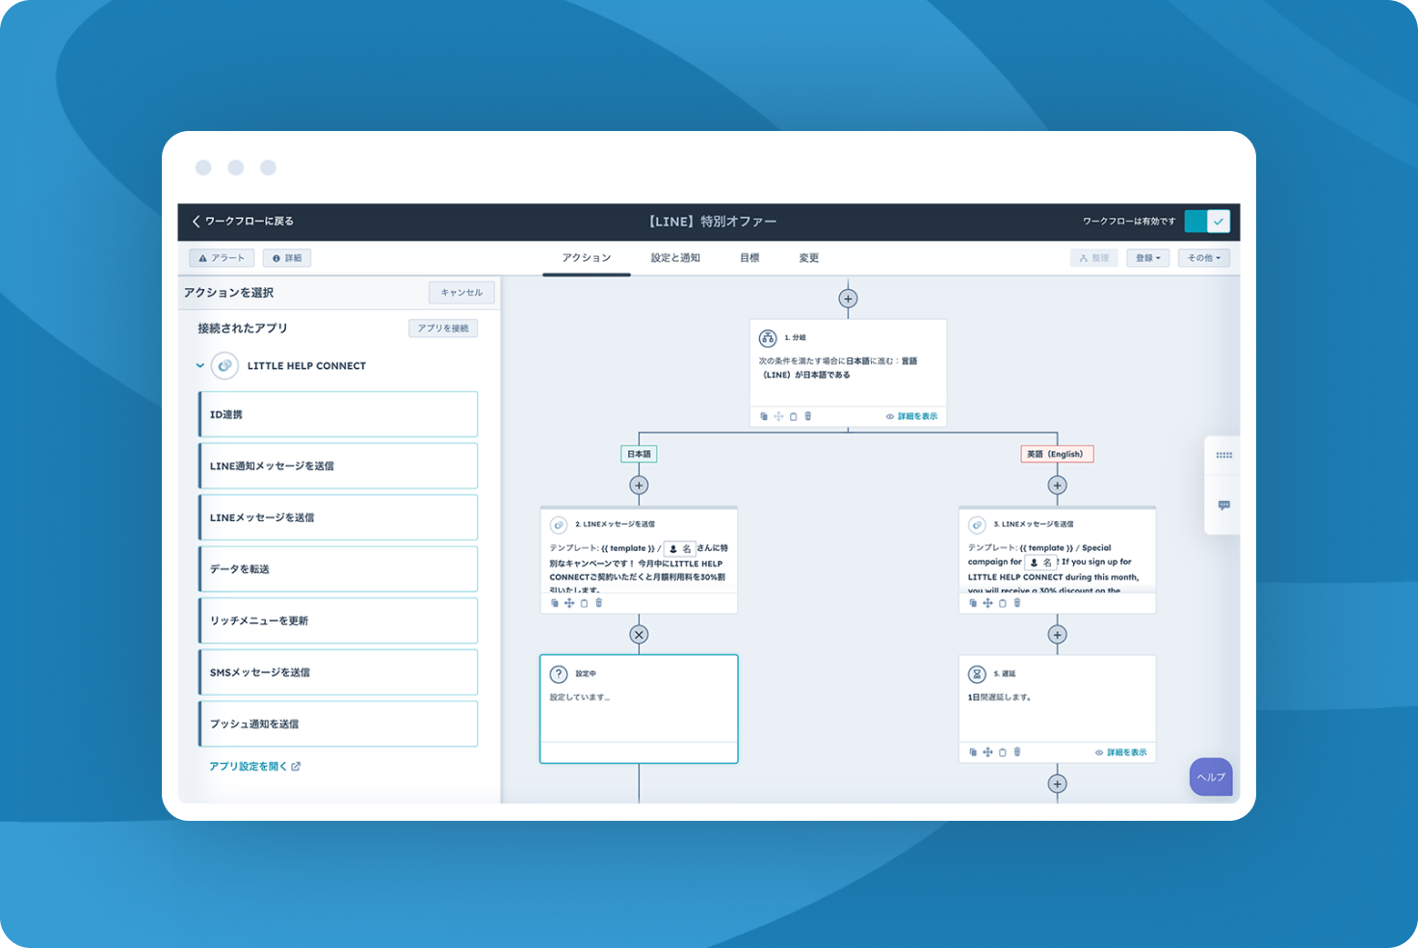Click 詳細を表示 on the 遅延 card
The image size is (1418, 948).
pos(1121,752)
